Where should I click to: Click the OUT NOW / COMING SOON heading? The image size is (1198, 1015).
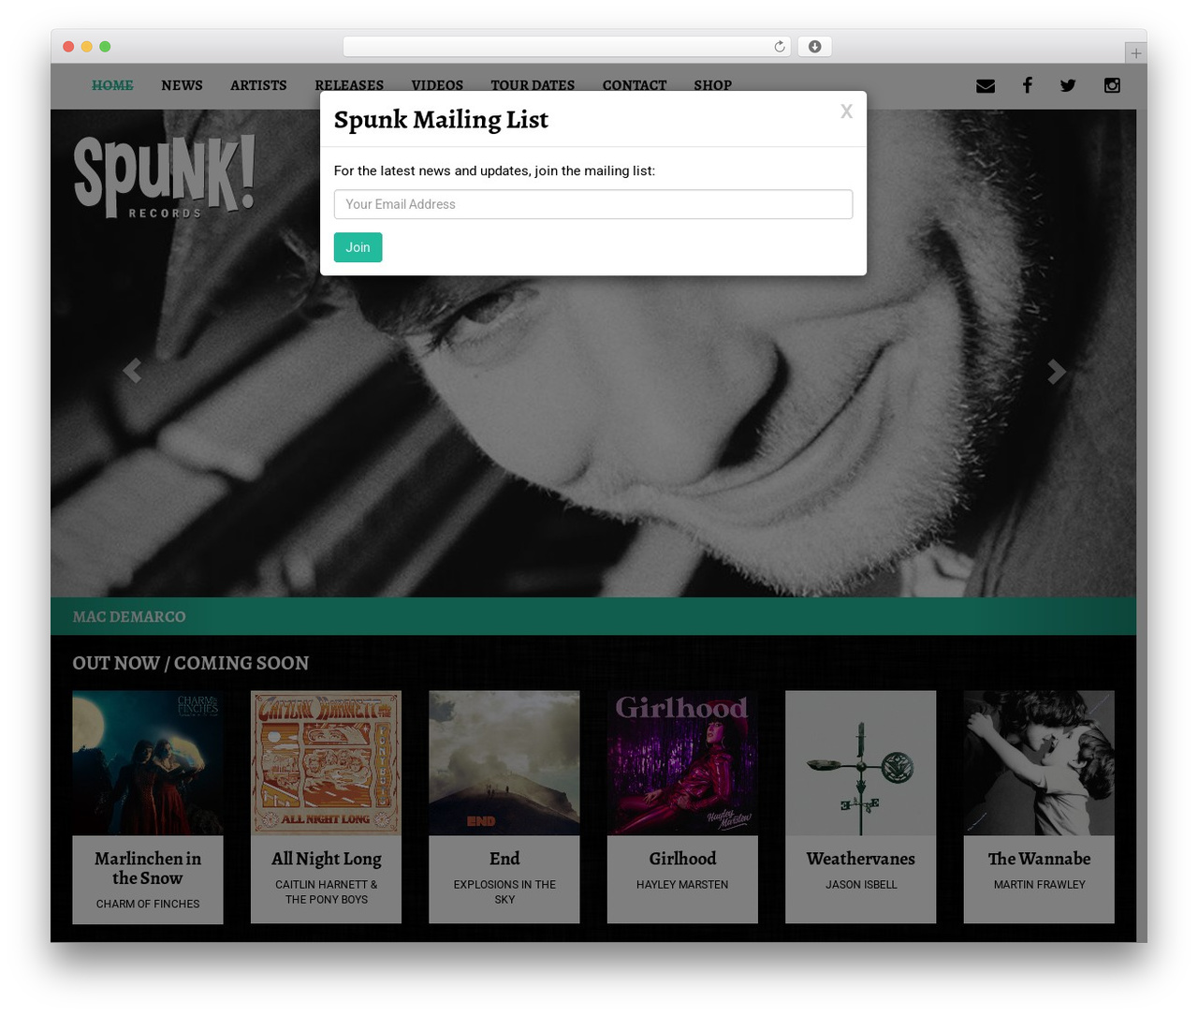(191, 663)
